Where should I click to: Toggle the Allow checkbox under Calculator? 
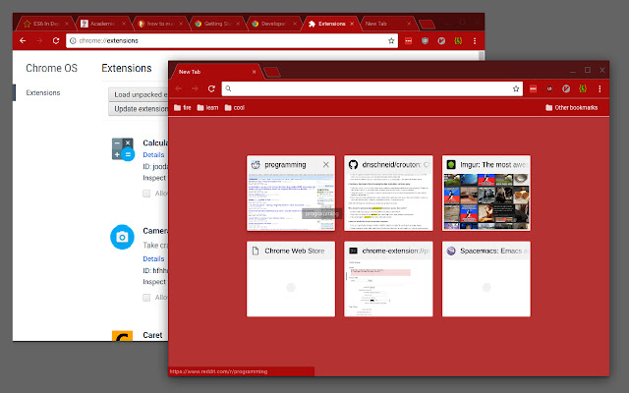tap(146, 194)
